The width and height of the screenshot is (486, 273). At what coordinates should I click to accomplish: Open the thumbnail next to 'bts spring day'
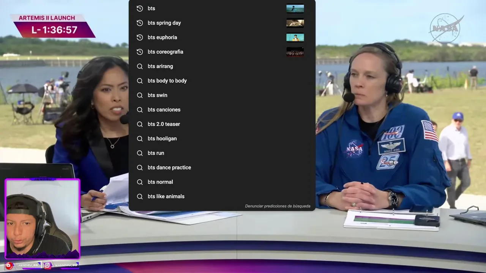pyautogui.click(x=295, y=23)
